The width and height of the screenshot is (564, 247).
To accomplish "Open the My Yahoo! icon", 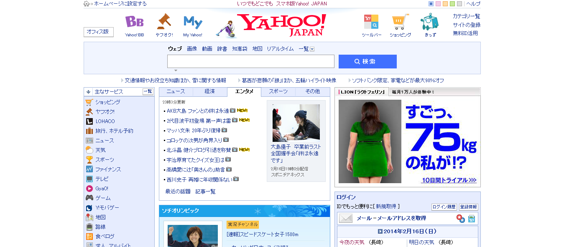I will [193, 22].
